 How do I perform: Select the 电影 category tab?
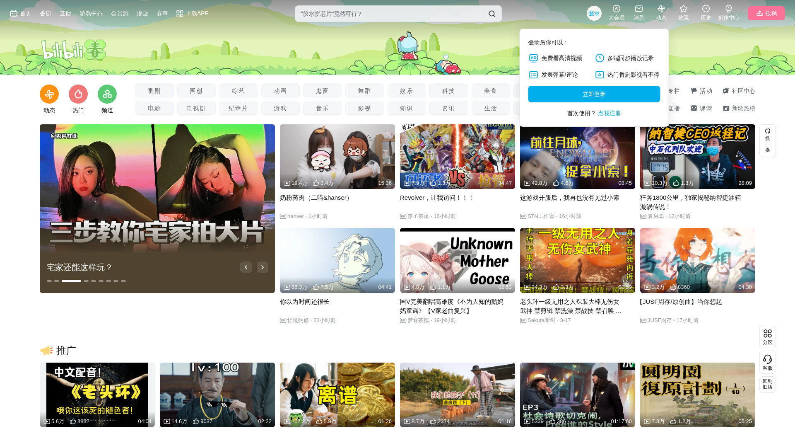154,108
